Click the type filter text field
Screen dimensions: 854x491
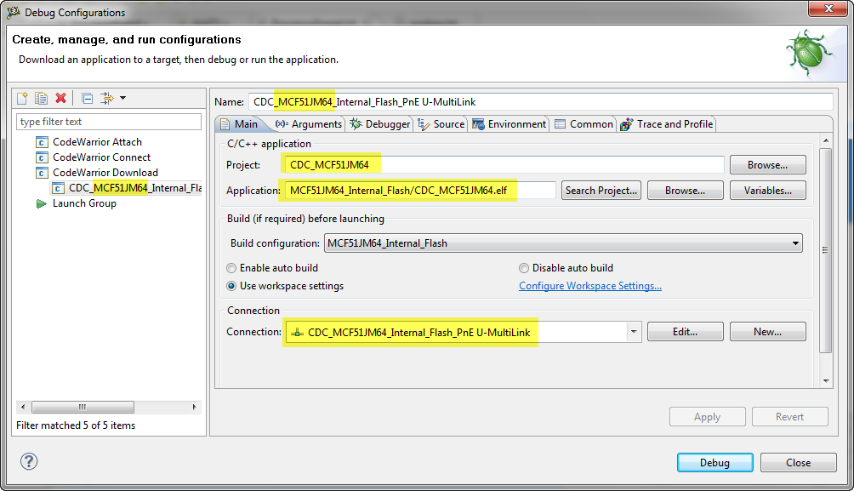point(109,122)
